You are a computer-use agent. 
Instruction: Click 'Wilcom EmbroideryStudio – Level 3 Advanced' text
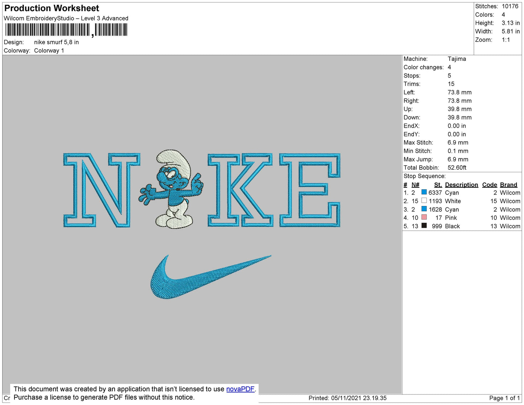pyautogui.click(x=66, y=18)
